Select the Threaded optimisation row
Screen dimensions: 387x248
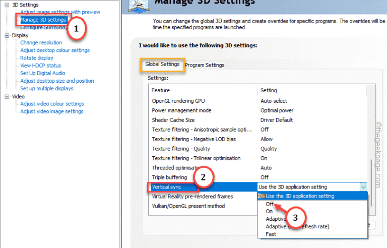click(257, 168)
